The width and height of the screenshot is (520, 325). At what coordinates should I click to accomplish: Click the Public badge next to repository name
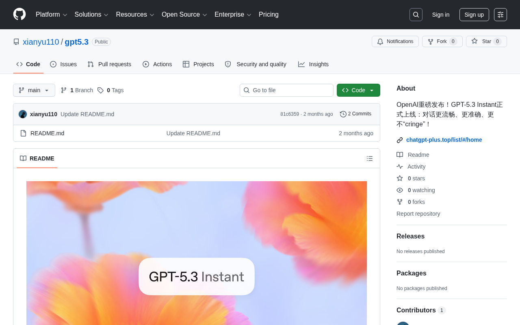[x=101, y=42]
